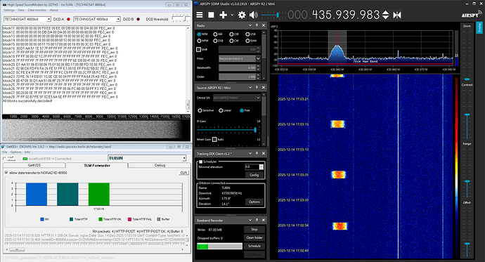Image resolution: width=485 pixels, height=262 pixels.
Task: Collapse the Tracking DDE Client panel chevron
Action: click(250, 153)
